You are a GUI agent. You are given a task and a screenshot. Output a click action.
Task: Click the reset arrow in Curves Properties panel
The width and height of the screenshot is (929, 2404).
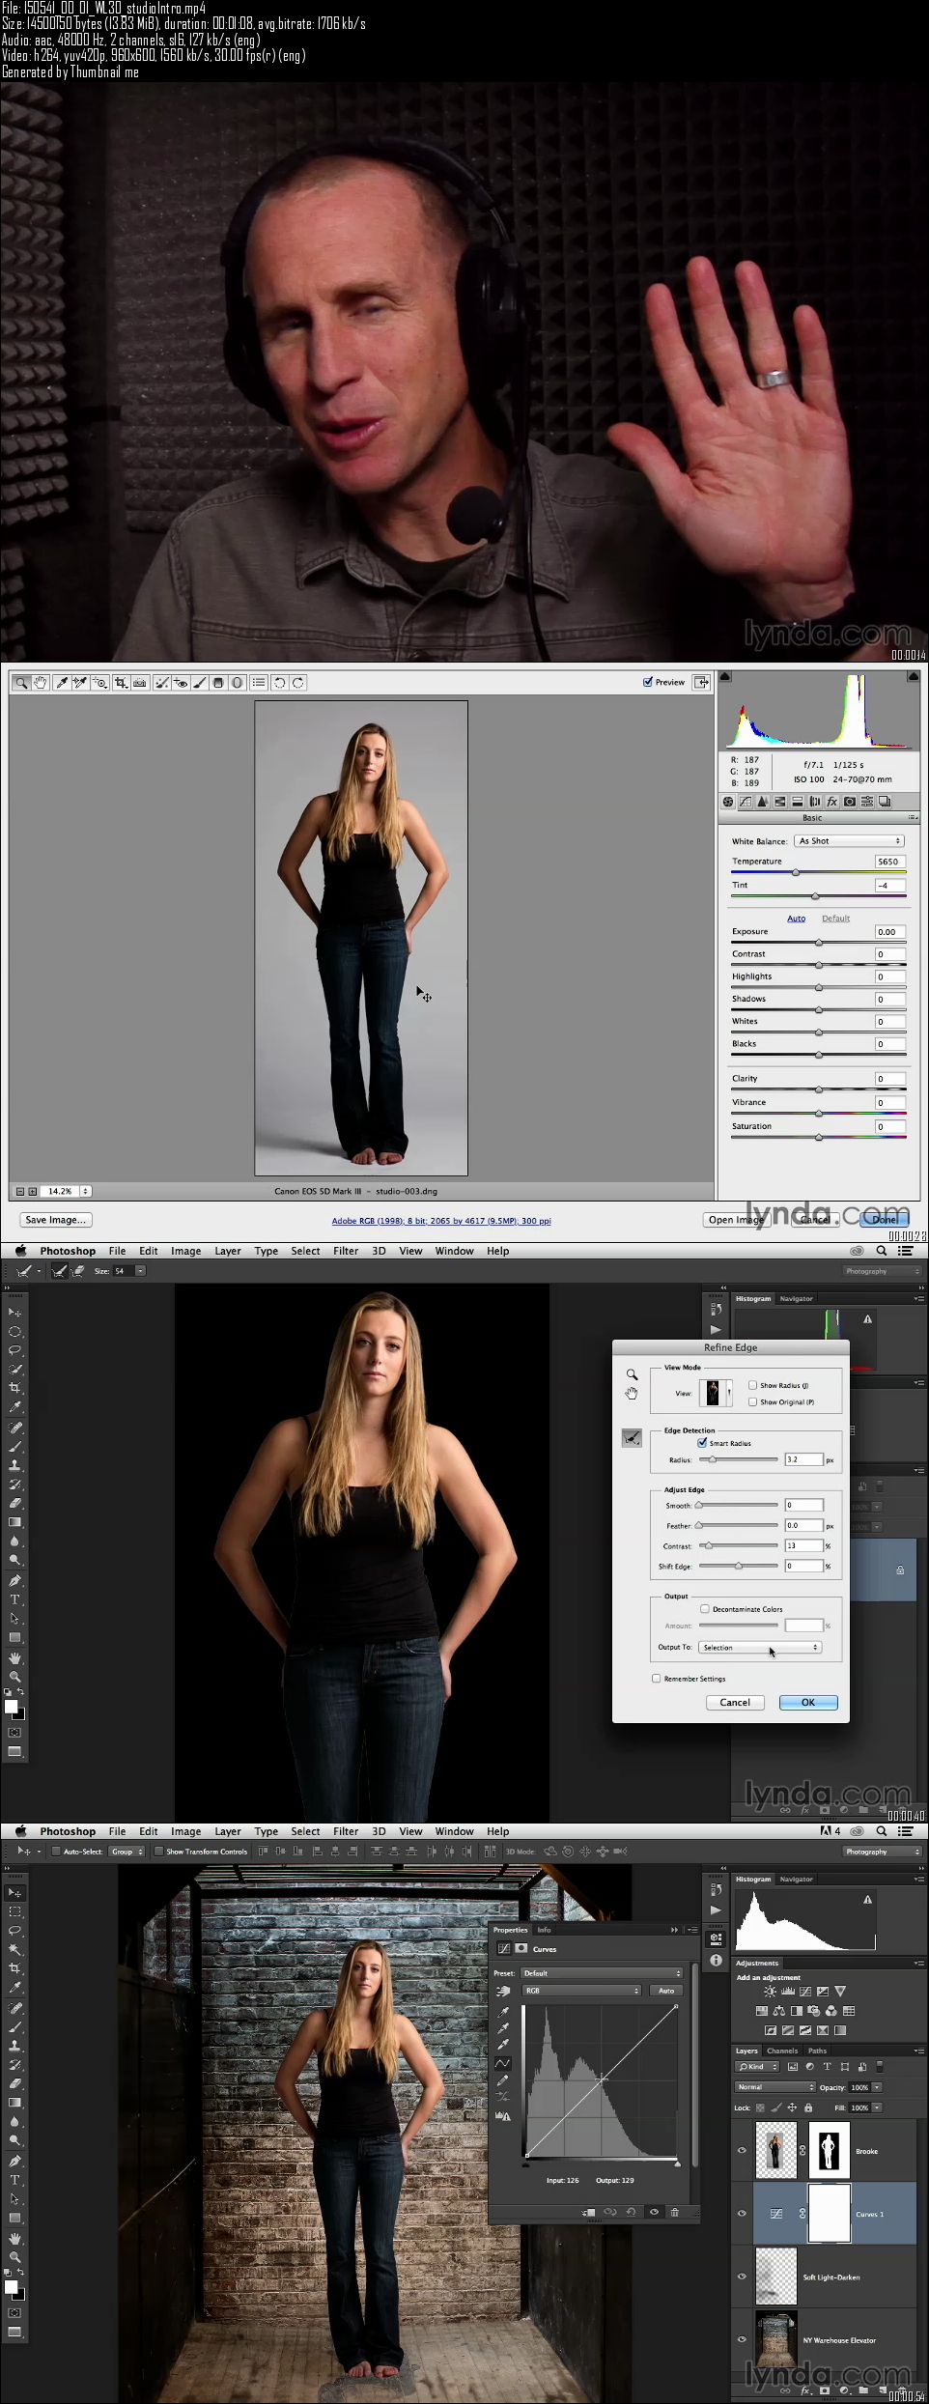pos(631,2212)
